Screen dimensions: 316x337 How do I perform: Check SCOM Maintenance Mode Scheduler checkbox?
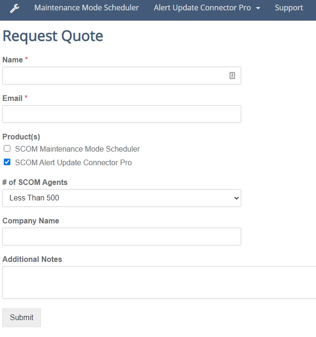(7, 148)
